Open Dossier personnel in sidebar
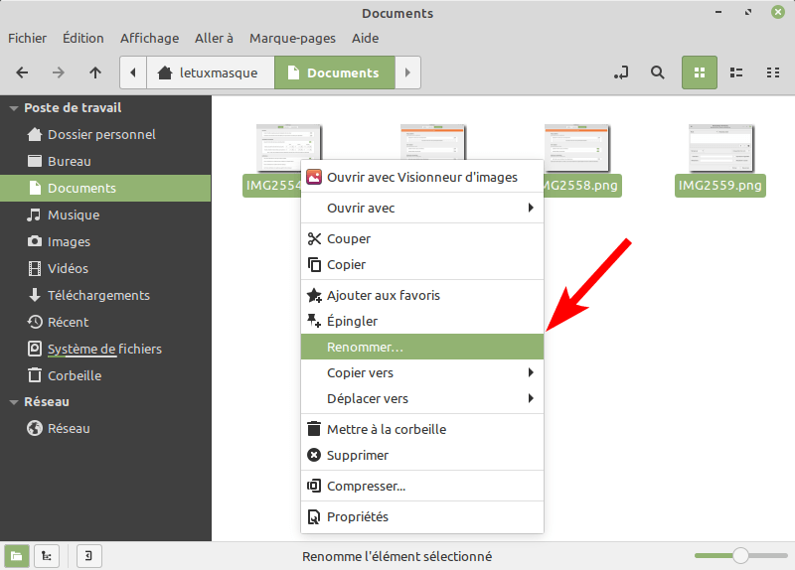Image resolution: width=795 pixels, height=570 pixels. pyautogui.click(x=105, y=135)
